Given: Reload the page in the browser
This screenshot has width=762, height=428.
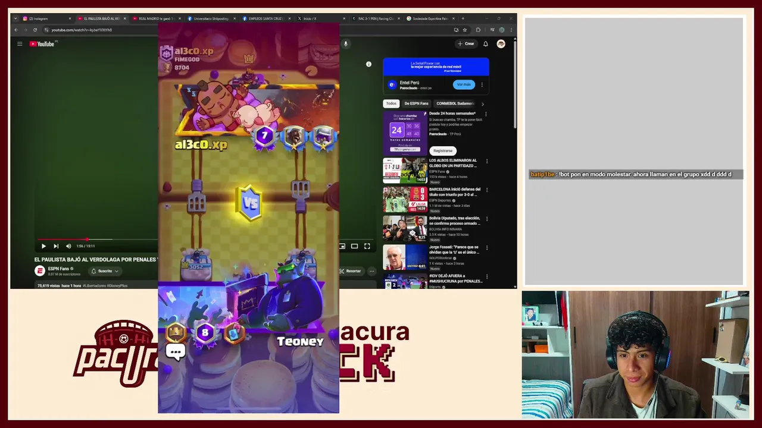Looking at the screenshot, I should pyautogui.click(x=35, y=30).
